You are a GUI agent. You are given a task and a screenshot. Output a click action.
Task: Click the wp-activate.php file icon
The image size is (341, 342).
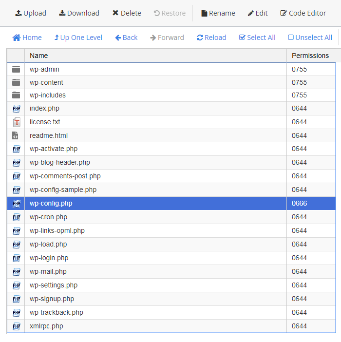(17, 149)
